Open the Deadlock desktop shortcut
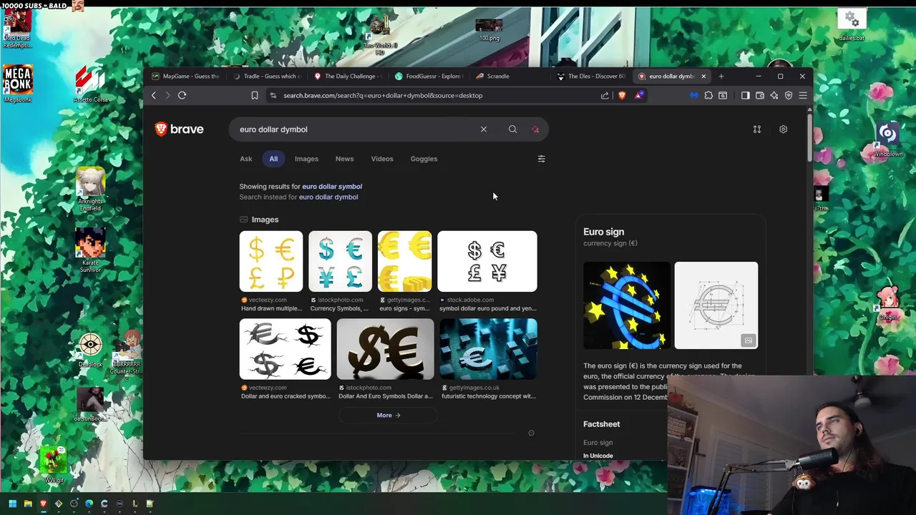916x515 pixels. [x=90, y=350]
